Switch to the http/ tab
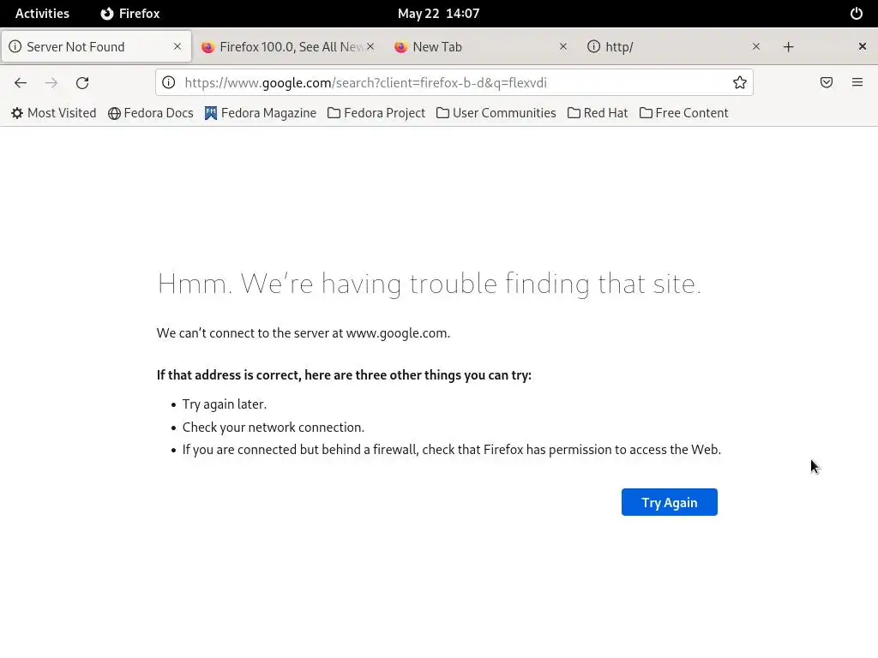This screenshot has width=878, height=658. pyautogui.click(x=674, y=46)
